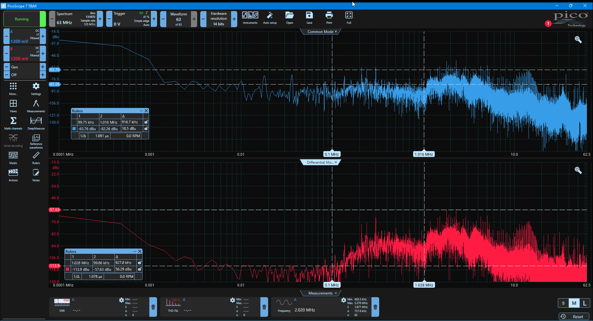This screenshot has height=321, width=593.
Task: Open the Math channels panel
Action: point(13,123)
